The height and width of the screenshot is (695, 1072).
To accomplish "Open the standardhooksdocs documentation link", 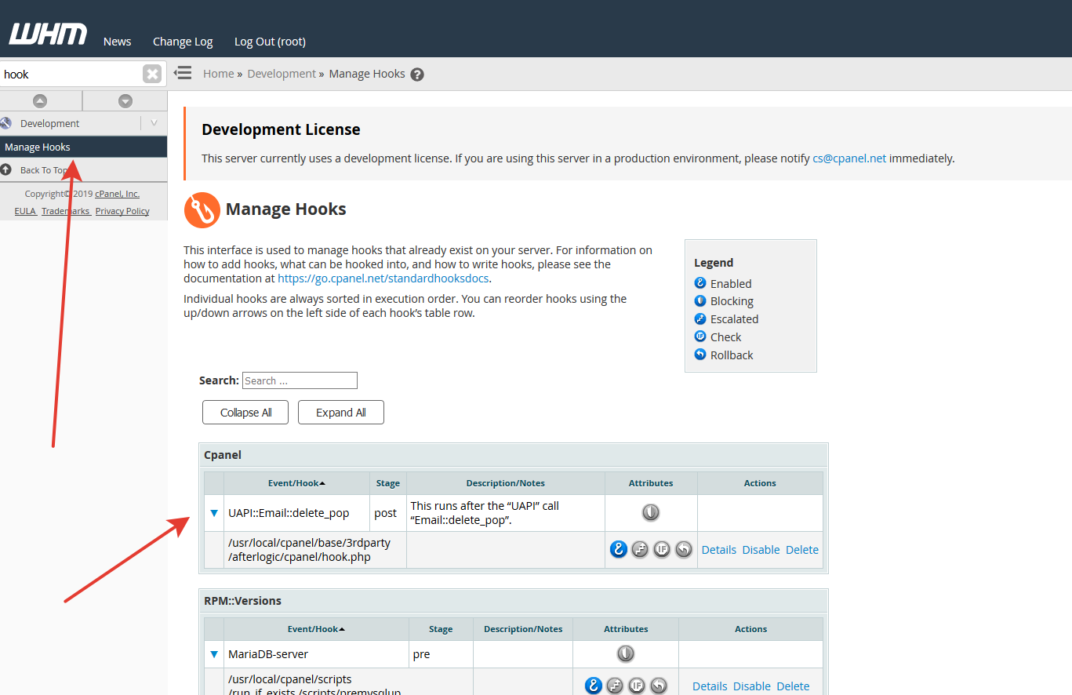I will [x=383, y=277].
